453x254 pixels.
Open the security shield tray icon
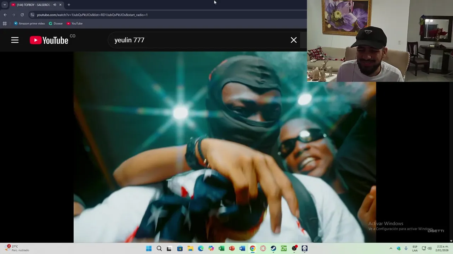click(x=399, y=248)
